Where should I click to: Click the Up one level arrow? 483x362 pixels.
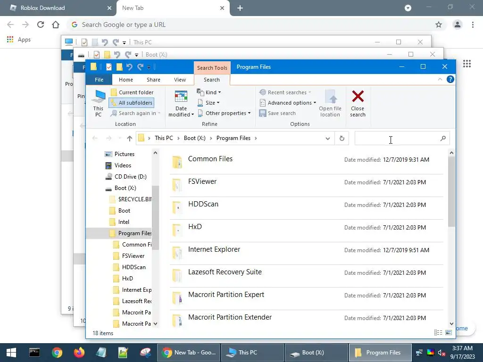[129, 139]
